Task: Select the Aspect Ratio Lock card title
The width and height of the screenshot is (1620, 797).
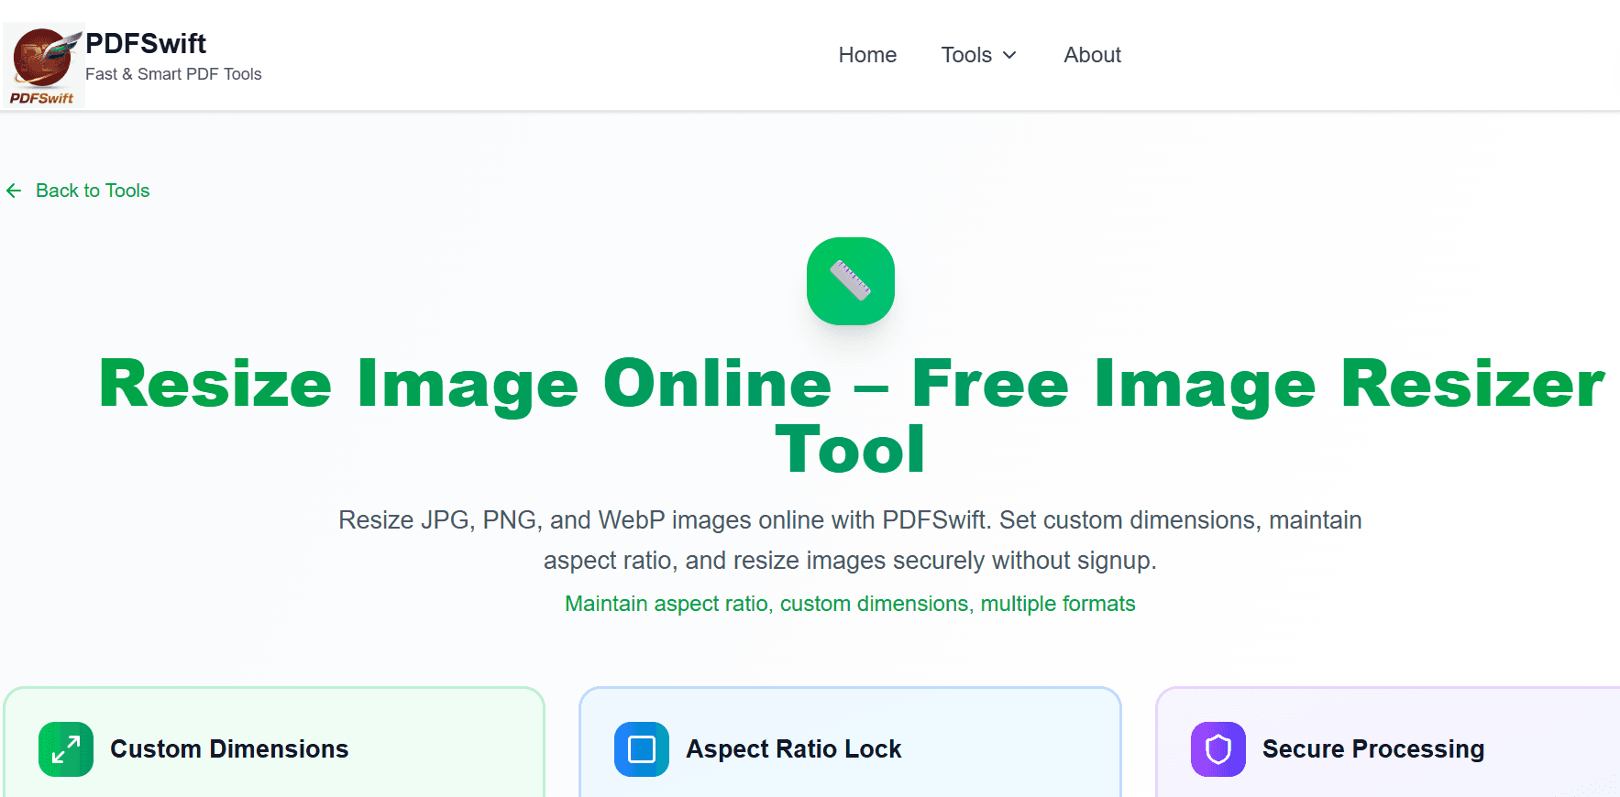Action: [x=794, y=749]
